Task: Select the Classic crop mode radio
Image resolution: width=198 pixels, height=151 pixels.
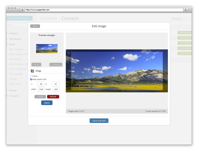Action: click(31, 76)
